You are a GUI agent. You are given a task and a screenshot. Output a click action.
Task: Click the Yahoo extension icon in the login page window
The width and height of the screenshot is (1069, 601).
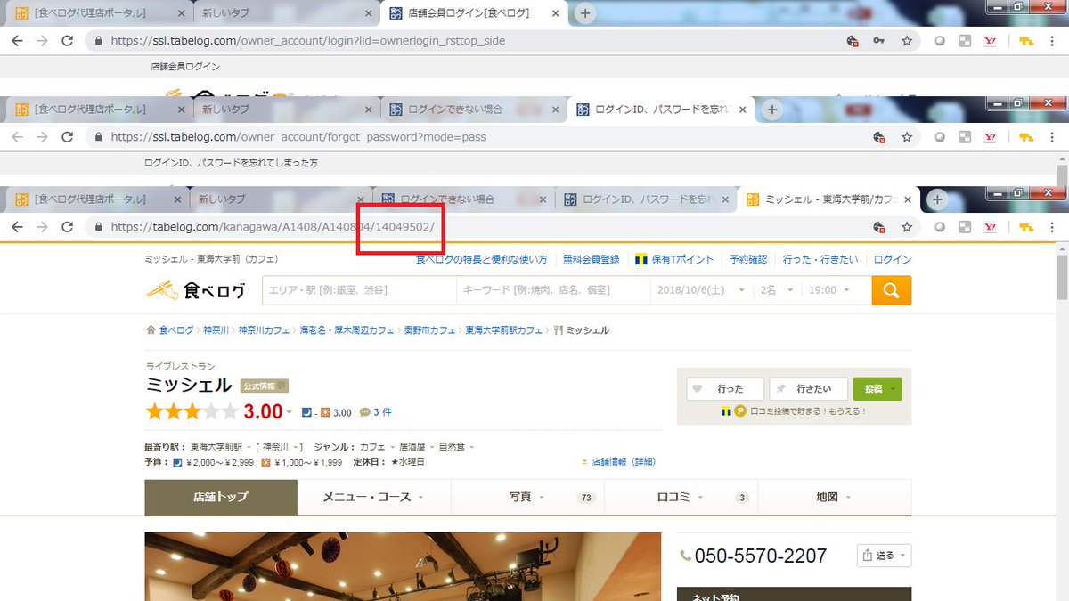(x=990, y=41)
